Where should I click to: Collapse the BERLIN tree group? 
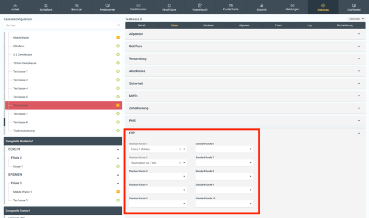click(x=118, y=149)
